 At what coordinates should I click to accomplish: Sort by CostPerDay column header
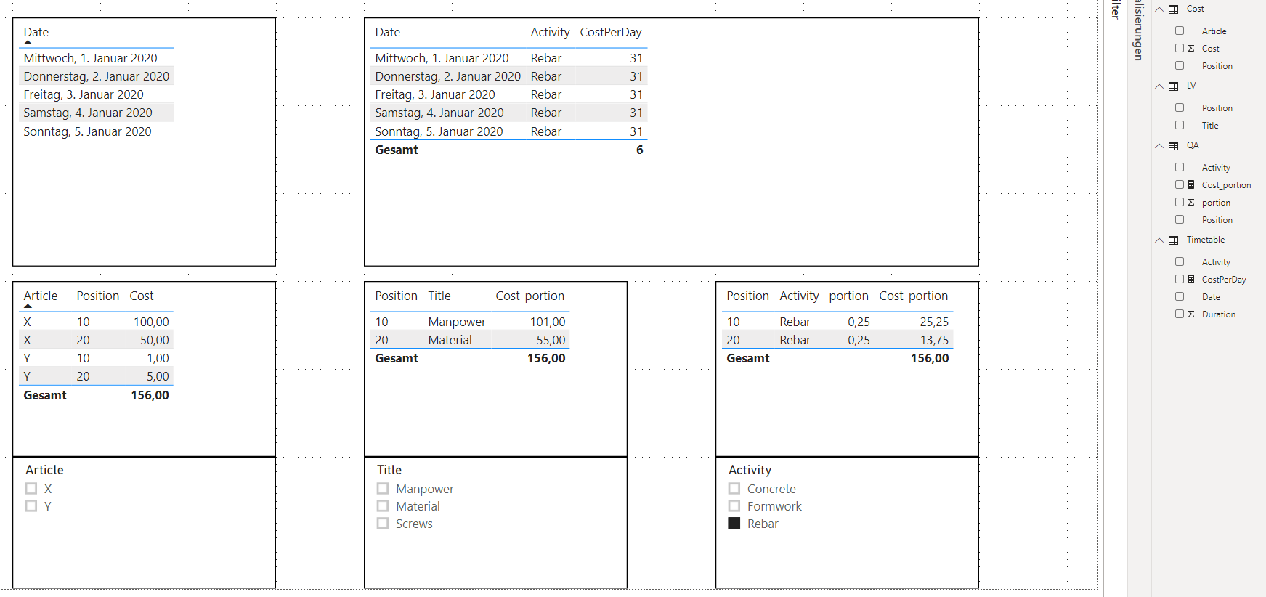[611, 32]
